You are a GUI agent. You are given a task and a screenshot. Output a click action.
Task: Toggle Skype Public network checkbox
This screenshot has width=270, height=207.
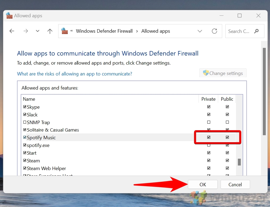pos(227,107)
